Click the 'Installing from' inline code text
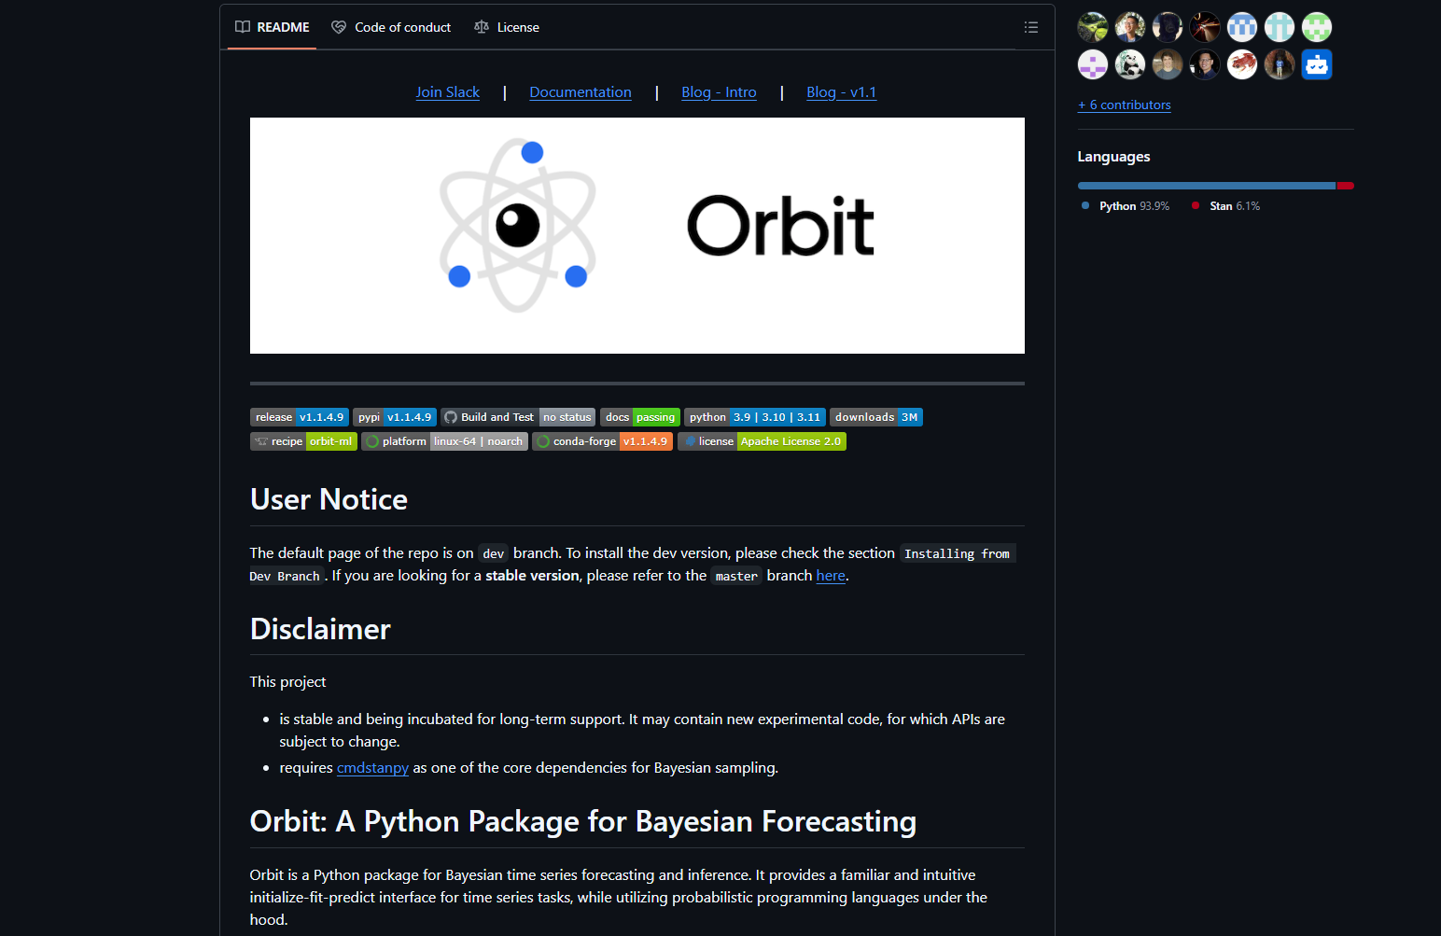The height and width of the screenshot is (936, 1441). tap(958, 553)
